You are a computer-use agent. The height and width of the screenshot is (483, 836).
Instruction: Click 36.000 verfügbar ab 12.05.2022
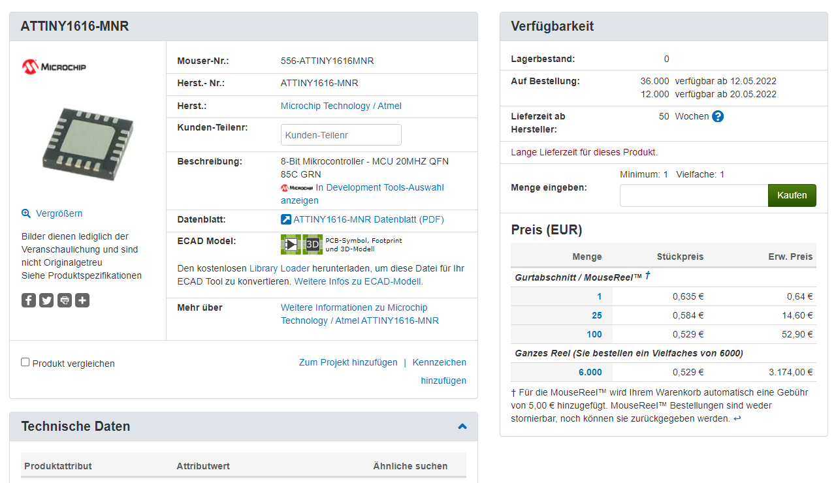pyautogui.click(x=709, y=81)
